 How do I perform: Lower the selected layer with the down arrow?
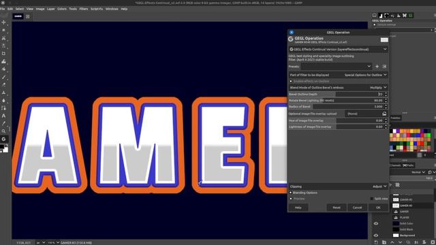coord(400,242)
